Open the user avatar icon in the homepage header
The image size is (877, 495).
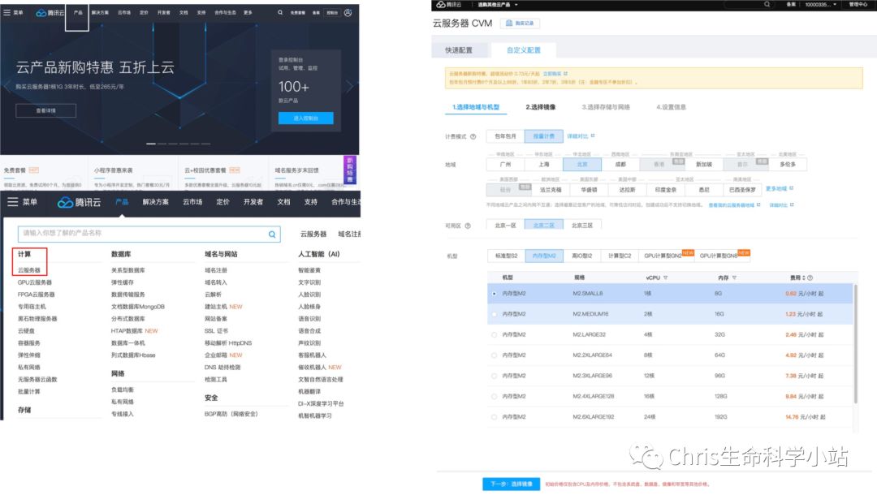(348, 12)
